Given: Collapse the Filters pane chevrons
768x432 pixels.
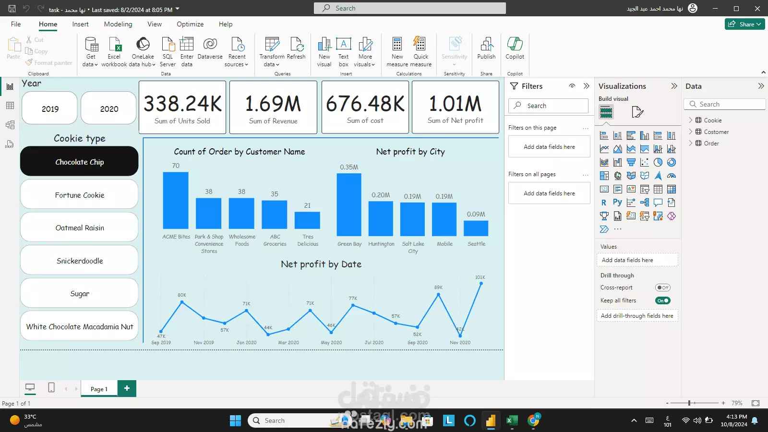Looking at the screenshot, I should click(586, 86).
